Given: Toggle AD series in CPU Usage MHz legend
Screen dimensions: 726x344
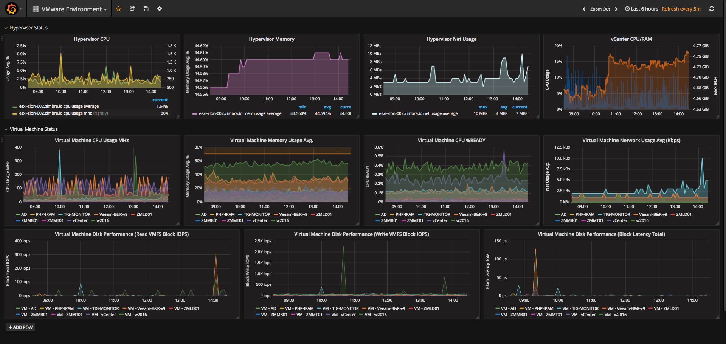Looking at the screenshot, I should pyautogui.click(x=24, y=214).
